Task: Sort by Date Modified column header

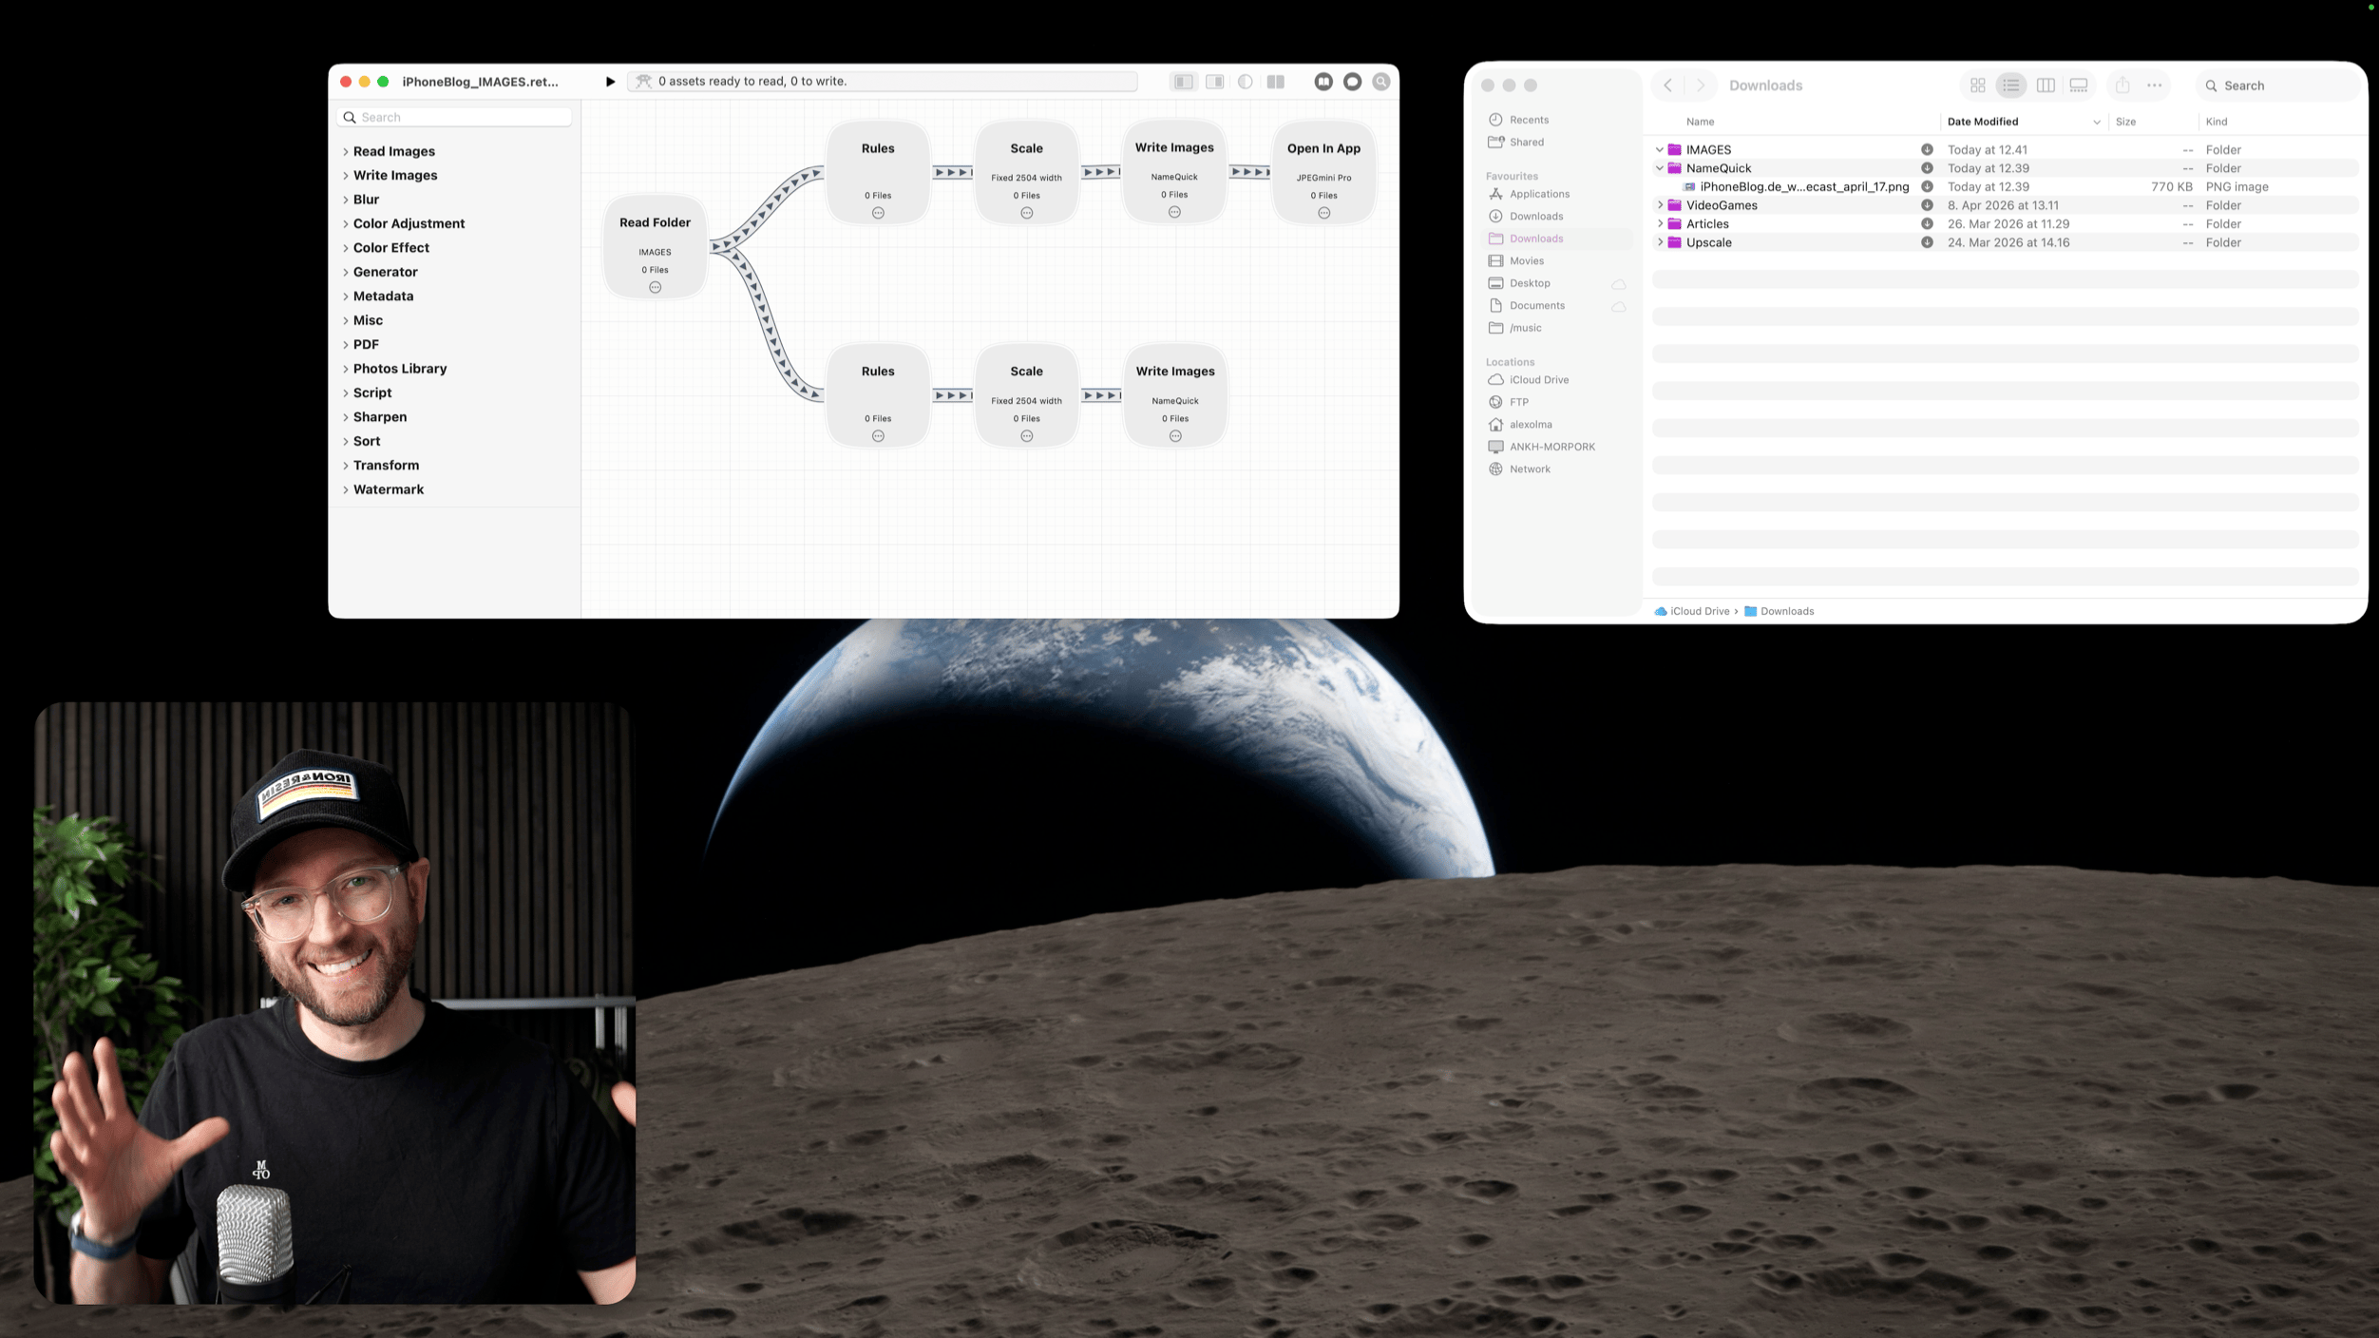Action: (1983, 122)
